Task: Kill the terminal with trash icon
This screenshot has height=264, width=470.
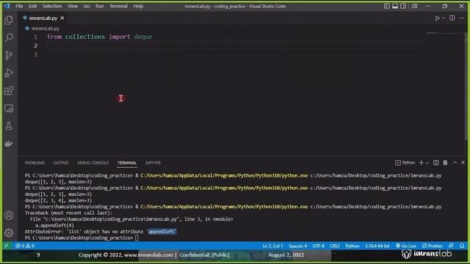Action: [x=445, y=163]
